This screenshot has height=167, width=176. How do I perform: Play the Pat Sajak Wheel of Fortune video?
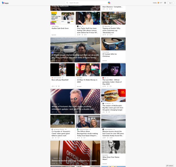[x=75, y=99]
